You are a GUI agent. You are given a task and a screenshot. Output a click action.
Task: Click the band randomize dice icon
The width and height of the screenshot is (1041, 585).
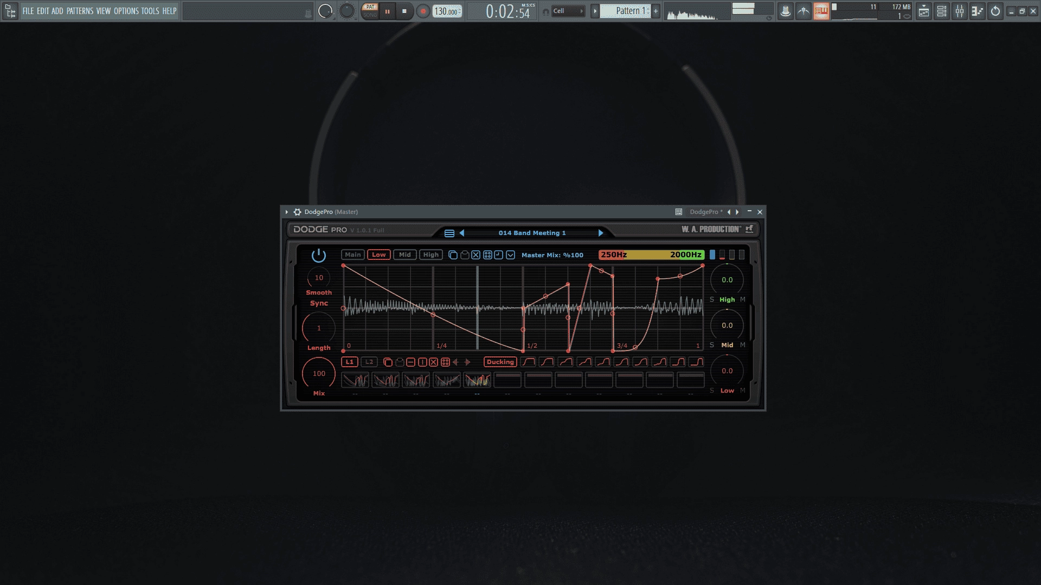[x=487, y=255]
